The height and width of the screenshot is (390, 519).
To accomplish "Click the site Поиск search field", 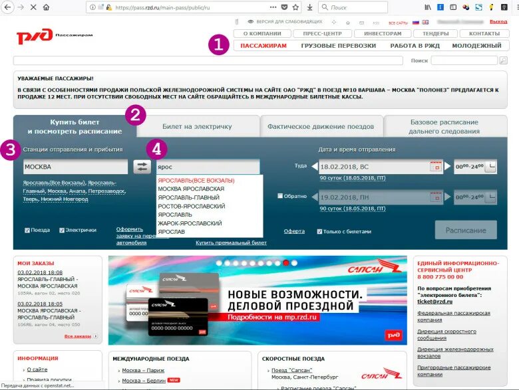I will 464,60.
